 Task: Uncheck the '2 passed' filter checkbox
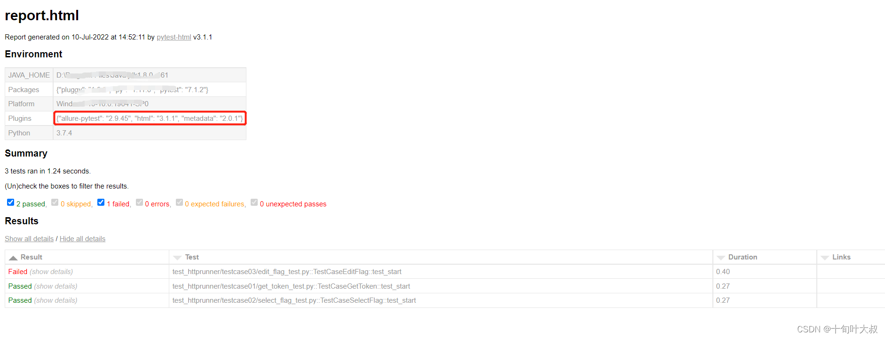click(10, 203)
